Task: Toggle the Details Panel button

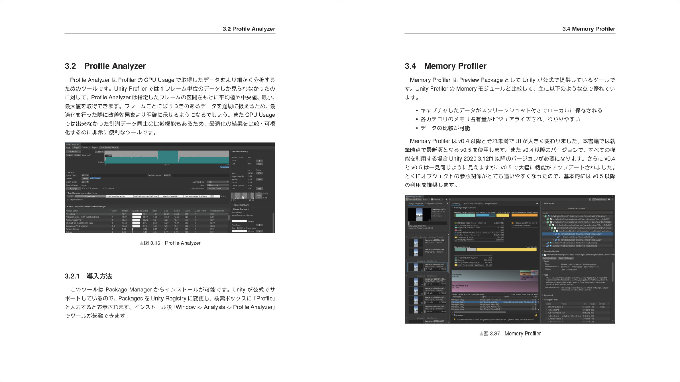Action: (599, 199)
